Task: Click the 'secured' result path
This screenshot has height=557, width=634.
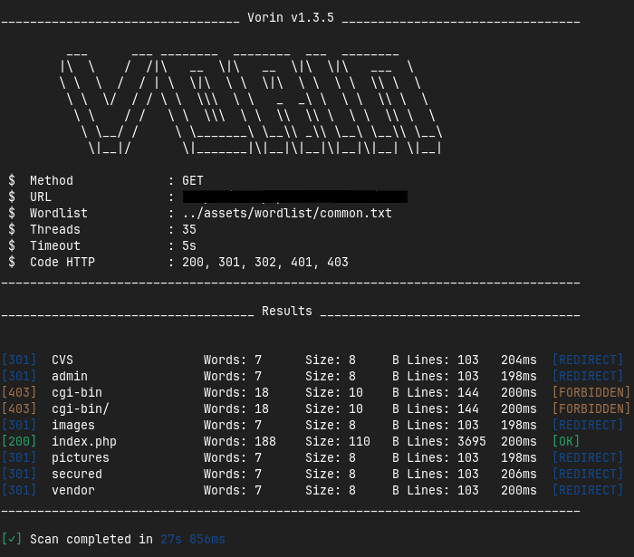Action: [77, 474]
